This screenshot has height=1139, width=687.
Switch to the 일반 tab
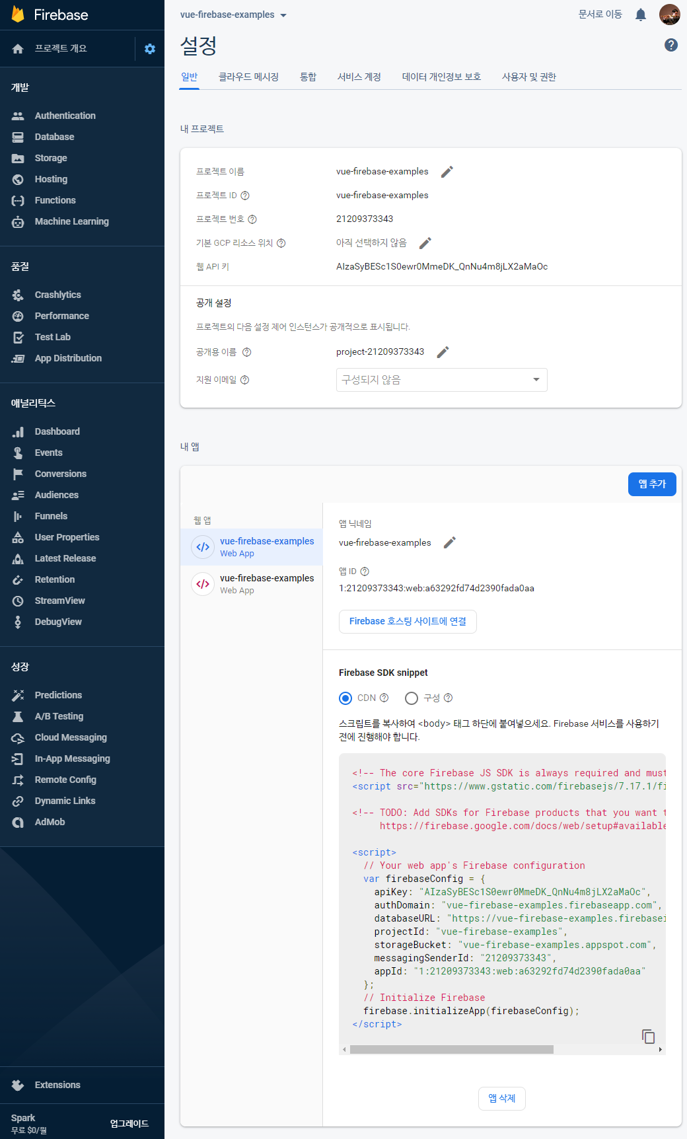point(190,77)
